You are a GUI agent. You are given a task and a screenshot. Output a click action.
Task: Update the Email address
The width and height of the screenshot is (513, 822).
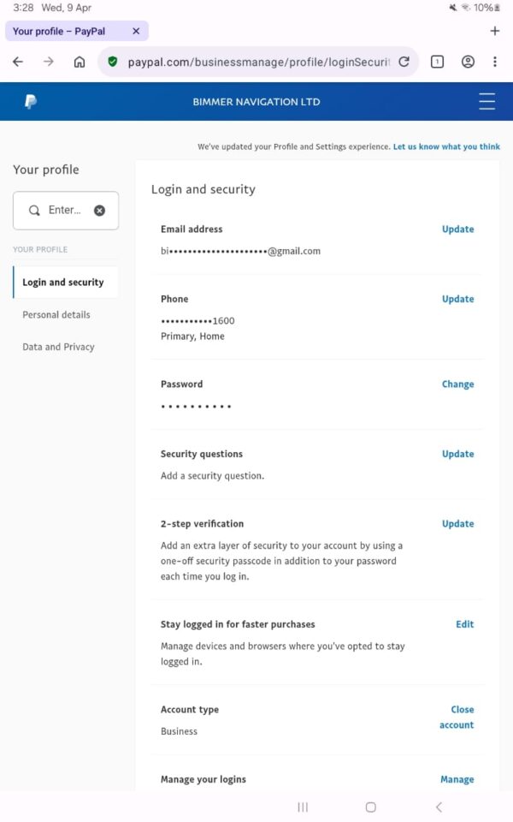[457, 229]
